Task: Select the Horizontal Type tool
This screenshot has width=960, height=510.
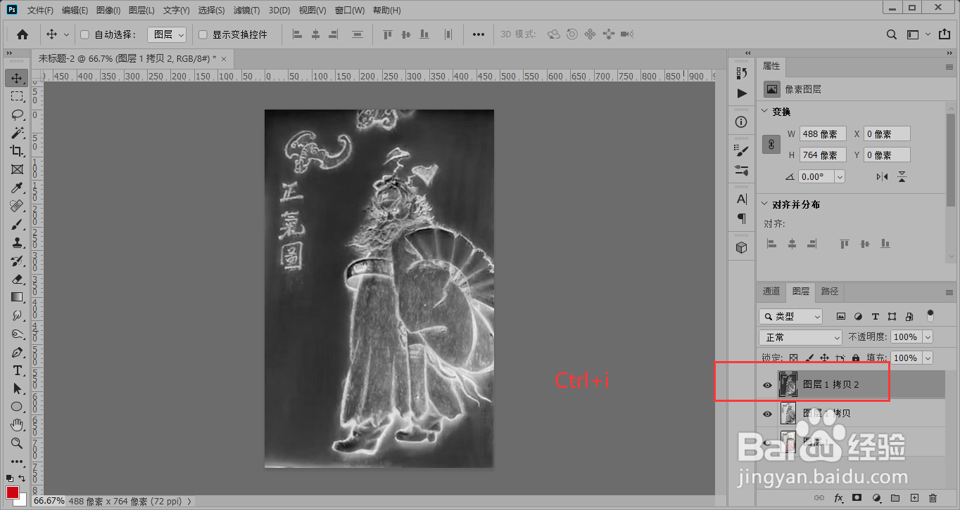Action: point(17,370)
